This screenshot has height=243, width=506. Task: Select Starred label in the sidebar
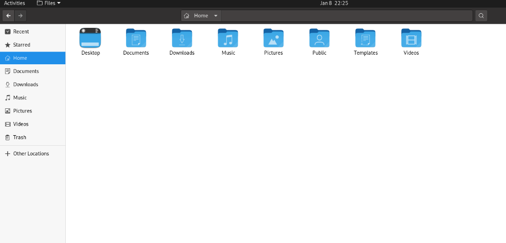point(22,45)
